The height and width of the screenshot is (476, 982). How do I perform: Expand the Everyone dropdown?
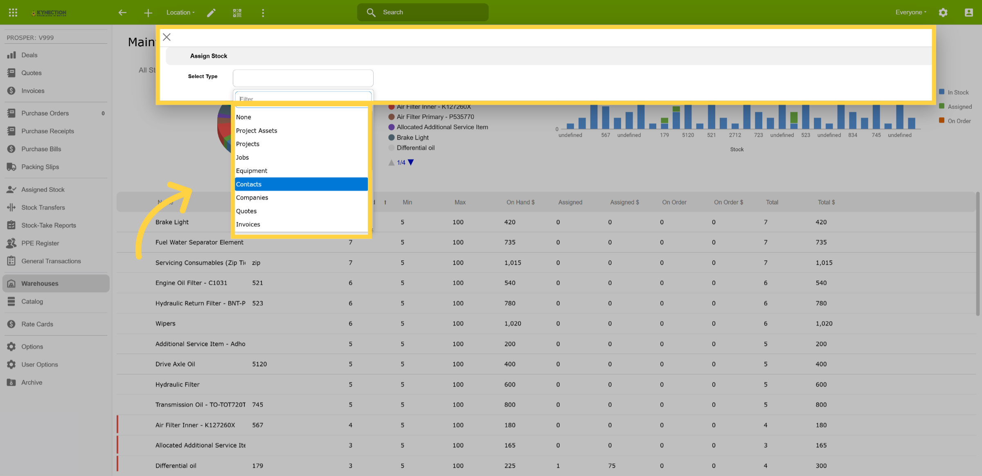click(910, 12)
